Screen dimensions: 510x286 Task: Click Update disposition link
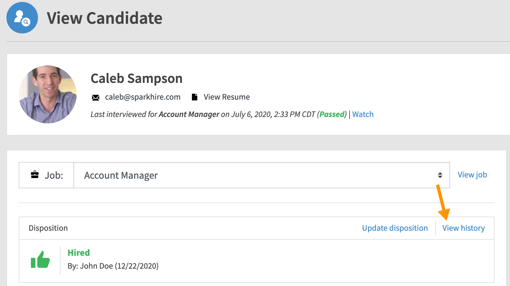(395, 228)
